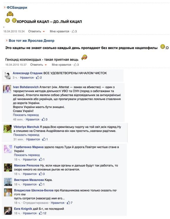Viewport: 170px width, 219px height.
Task: Click thumbs-up icon on Ivan Bohdanovich comment
Action: [43, 119]
